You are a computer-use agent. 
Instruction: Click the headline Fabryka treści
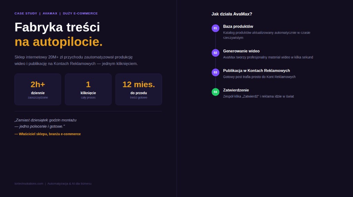tap(57, 27)
